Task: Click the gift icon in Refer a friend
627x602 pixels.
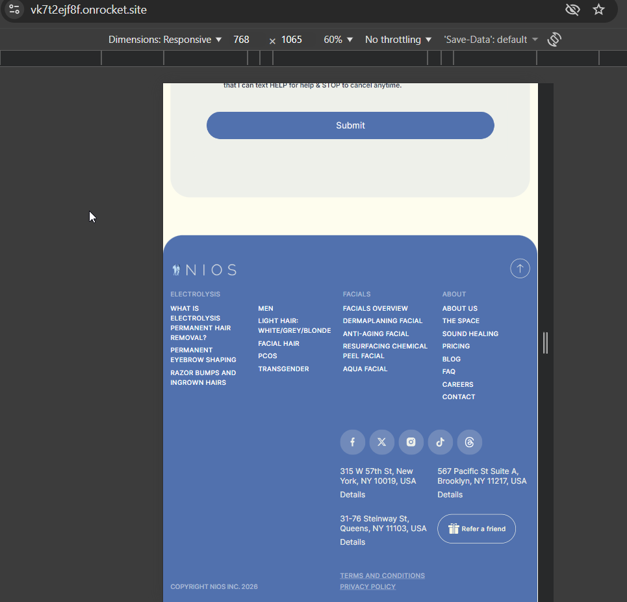Action: (454, 529)
